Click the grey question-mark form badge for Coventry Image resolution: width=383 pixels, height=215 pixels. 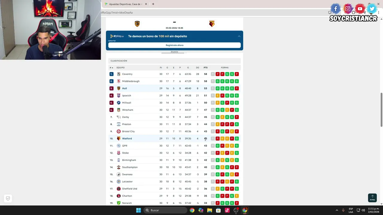pos(213,74)
